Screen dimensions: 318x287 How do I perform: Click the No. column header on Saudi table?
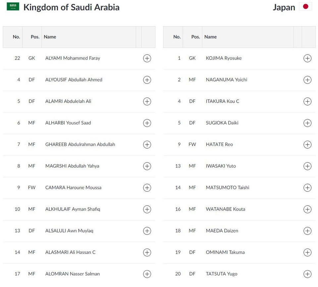(17, 37)
